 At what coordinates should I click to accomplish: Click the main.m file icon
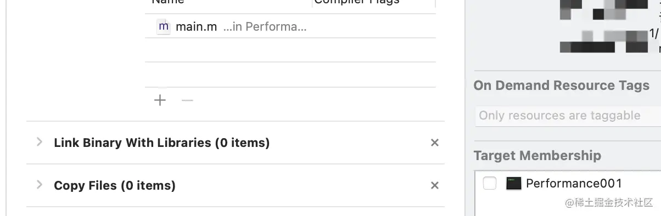click(x=164, y=26)
